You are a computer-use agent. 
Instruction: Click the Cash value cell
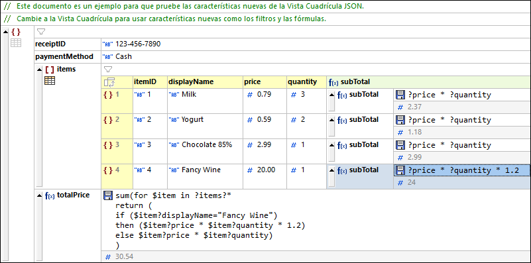tap(316, 57)
